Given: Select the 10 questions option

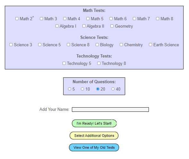Looking at the screenshot, I should pyautogui.click(x=82, y=89).
